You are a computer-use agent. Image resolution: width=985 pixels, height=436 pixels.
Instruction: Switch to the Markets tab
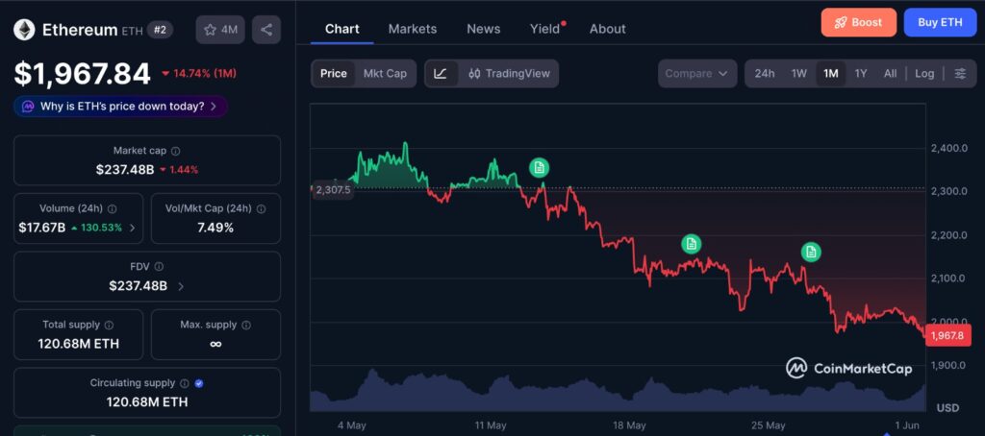click(x=412, y=29)
